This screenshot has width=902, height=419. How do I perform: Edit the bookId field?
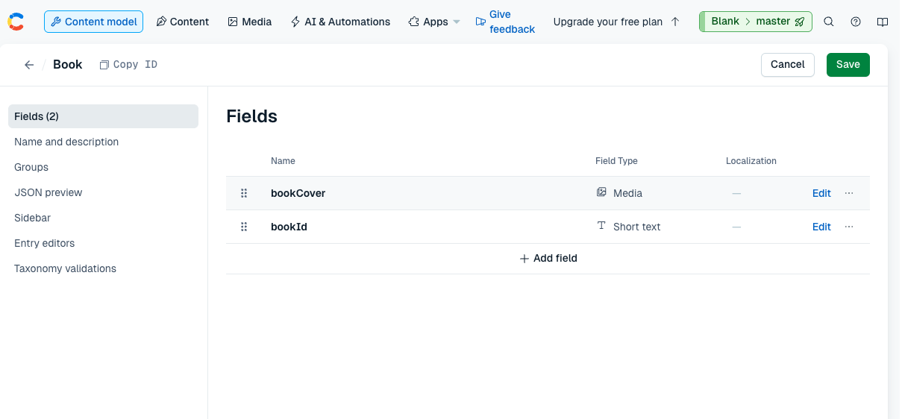821,227
